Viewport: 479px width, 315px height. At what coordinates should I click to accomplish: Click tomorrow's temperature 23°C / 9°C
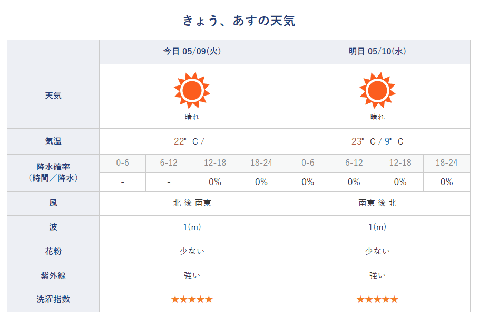377,141
